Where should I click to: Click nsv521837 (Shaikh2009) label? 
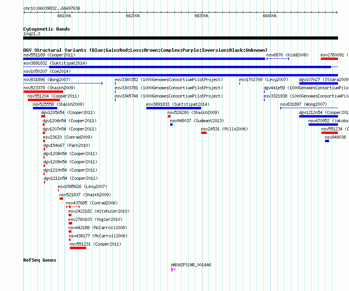click(x=85, y=195)
